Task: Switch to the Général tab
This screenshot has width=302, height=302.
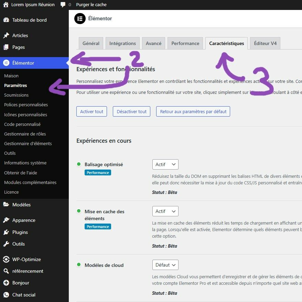Action: [x=91, y=43]
